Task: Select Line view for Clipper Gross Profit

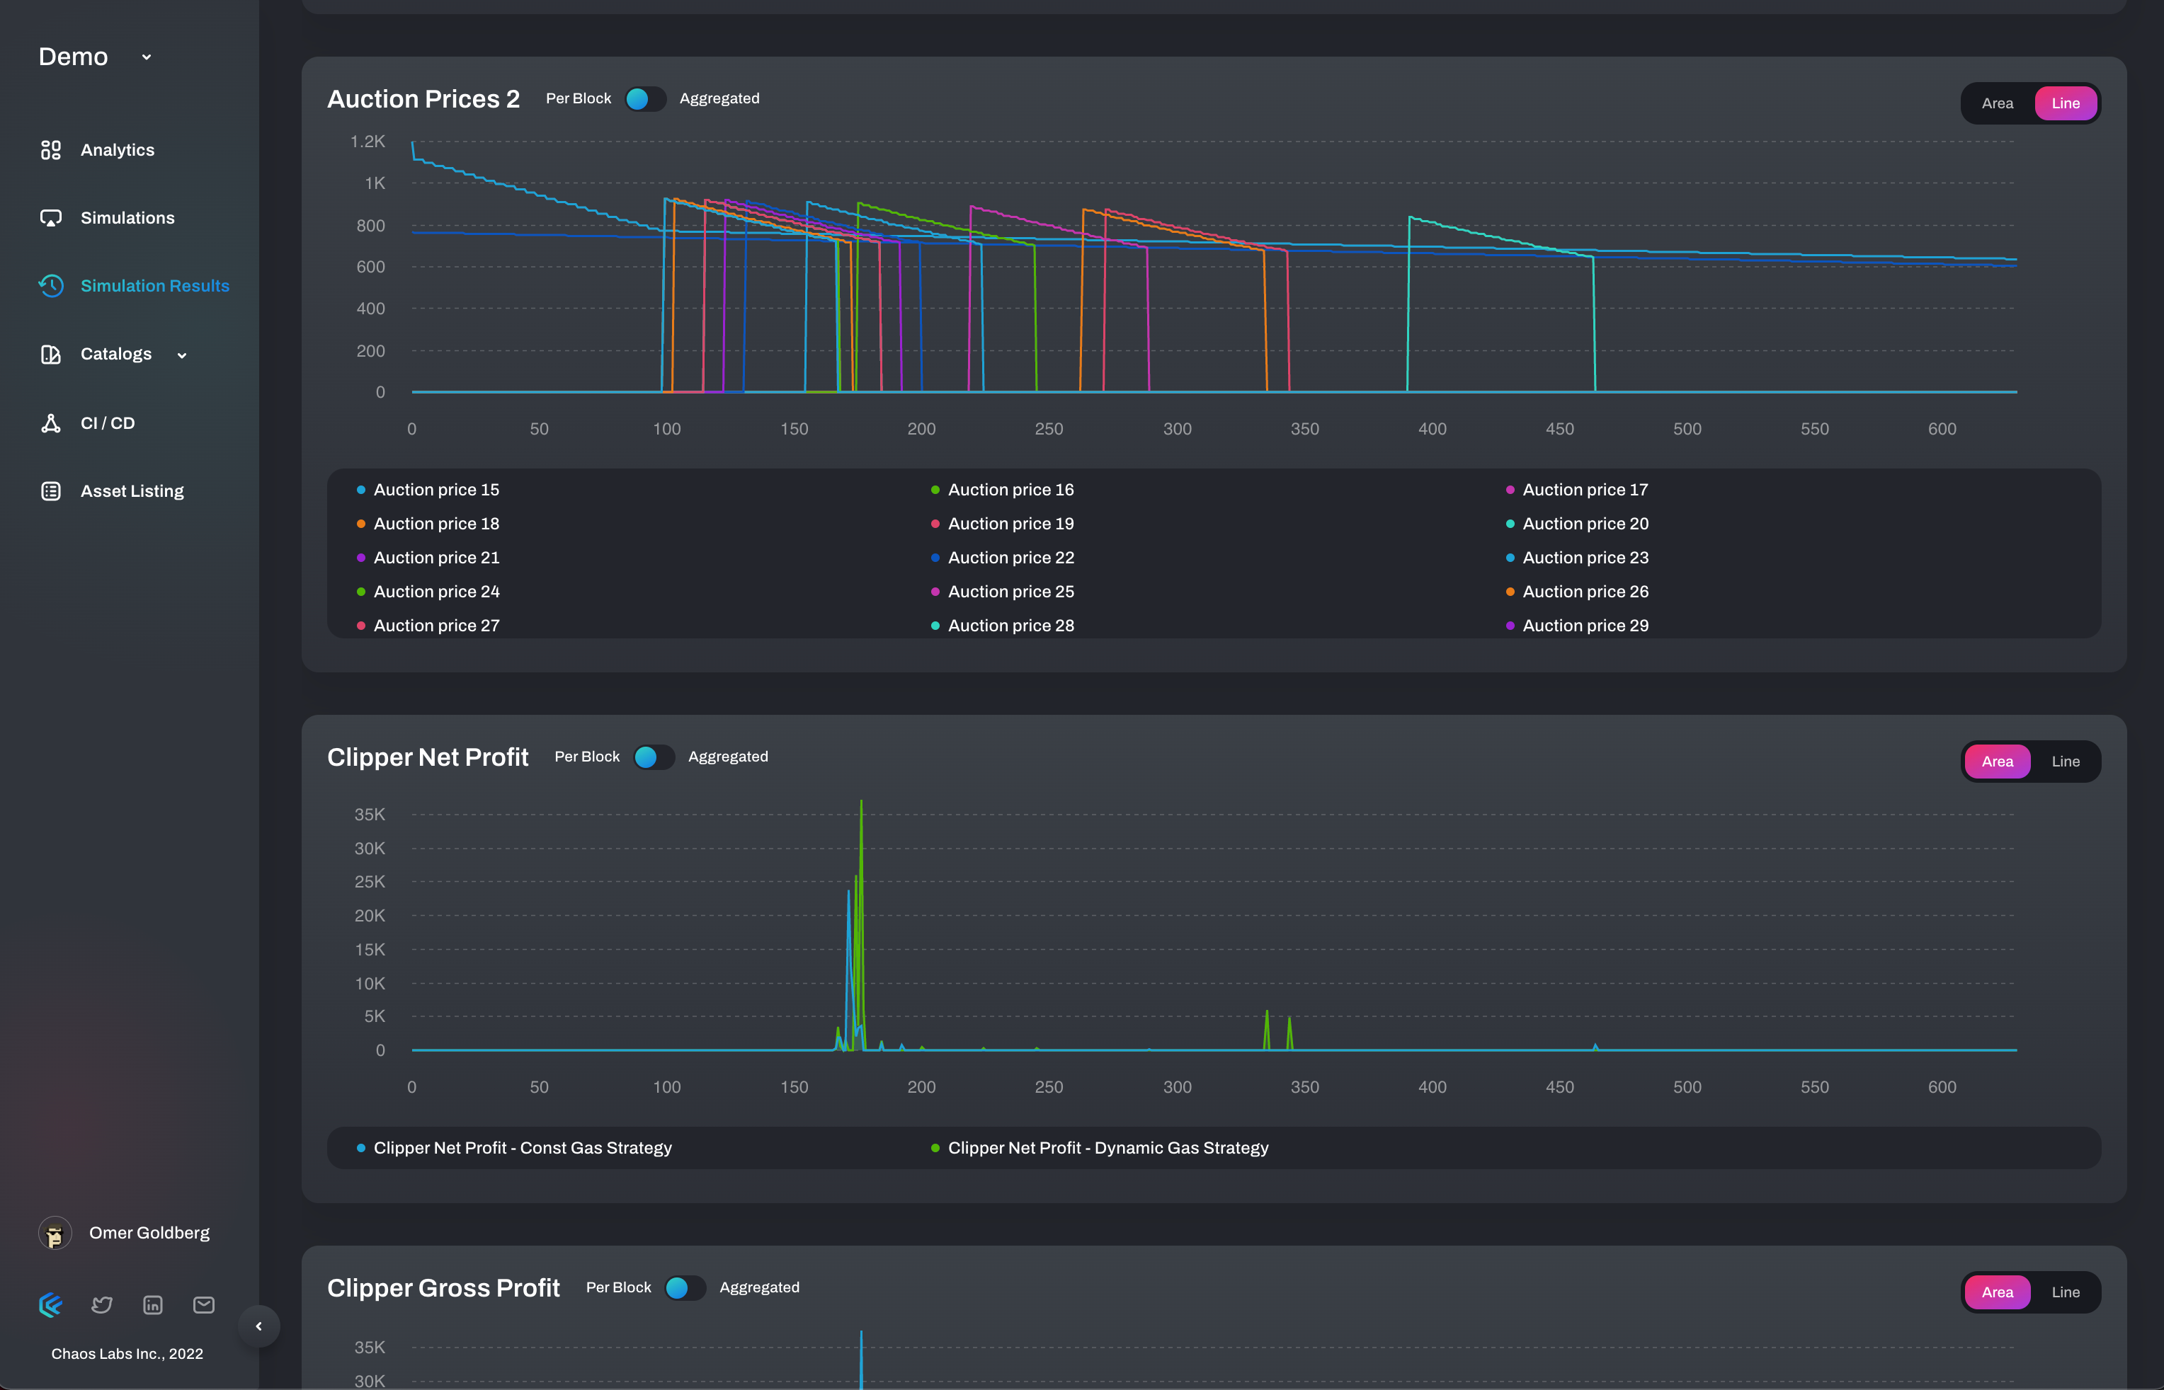Action: 2065,1292
